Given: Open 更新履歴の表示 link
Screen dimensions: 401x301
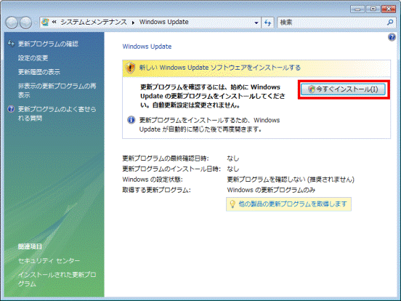Looking at the screenshot, I should coord(39,72).
